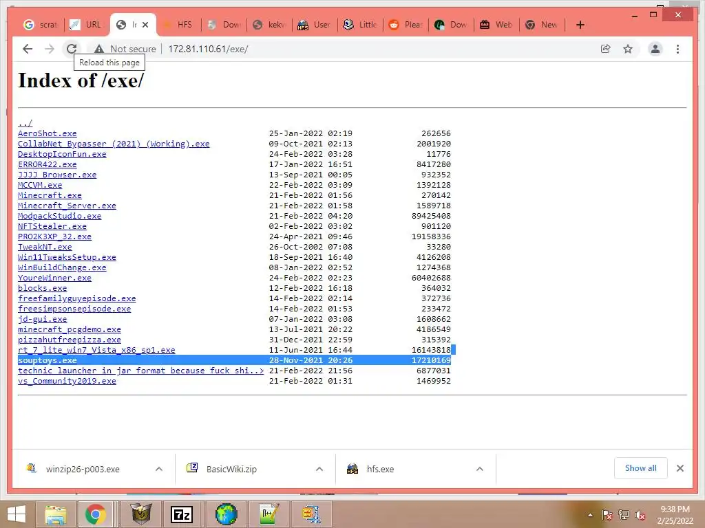Click blocks.exe link
Viewport: 705px width, 528px height.
[42, 288]
